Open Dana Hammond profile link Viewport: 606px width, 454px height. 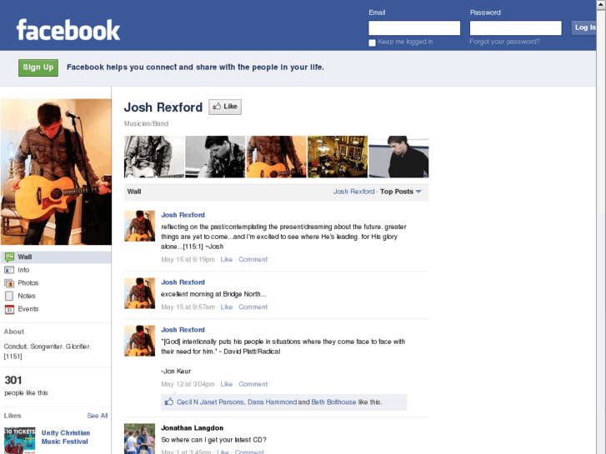pos(272,402)
